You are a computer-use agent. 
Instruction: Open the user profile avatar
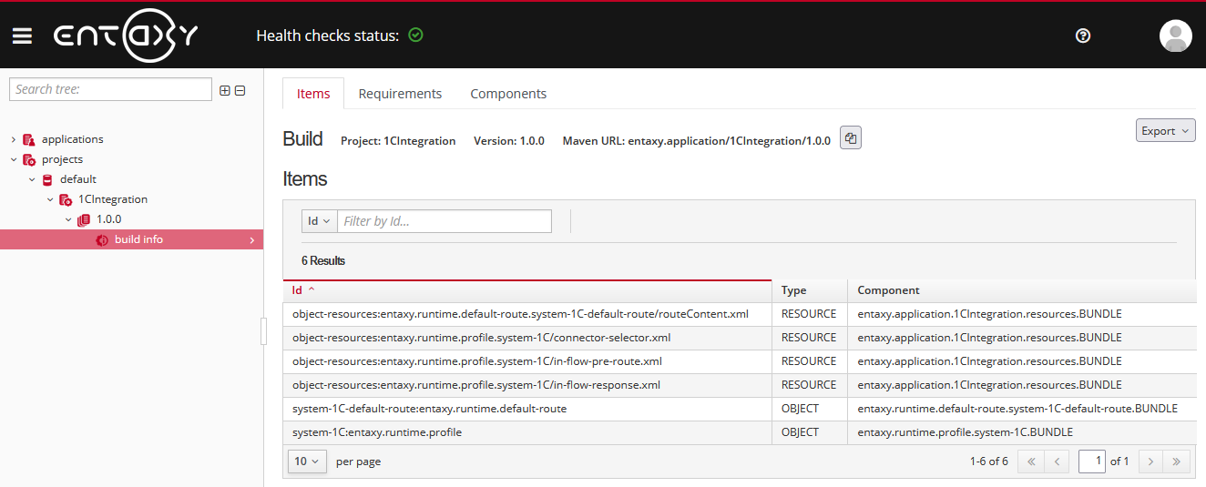(x=1175, y=36)
